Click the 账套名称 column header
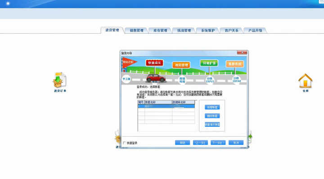Image resolution: width=324 pixels, height=179 pixels. pyautogui.click(x=158, y=102)
